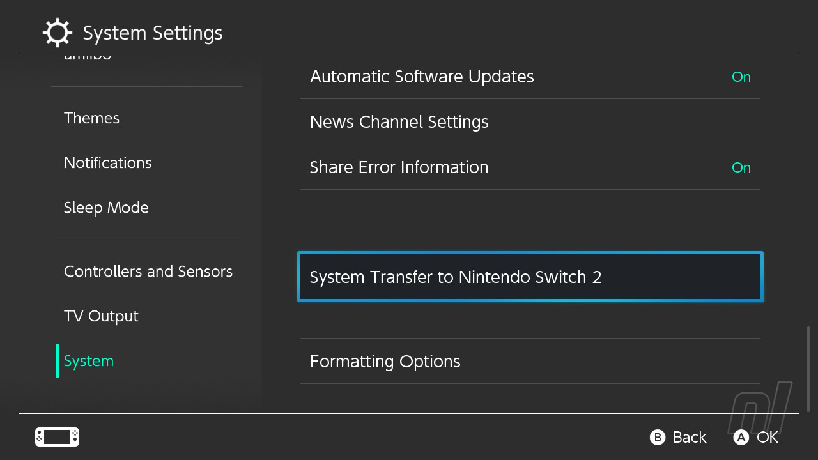
Task: Select the partially hidden amiibo category
Action: (x=88, y=58)
